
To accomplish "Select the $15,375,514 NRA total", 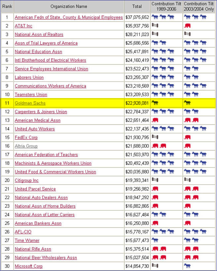I will [x=137, y=249].
